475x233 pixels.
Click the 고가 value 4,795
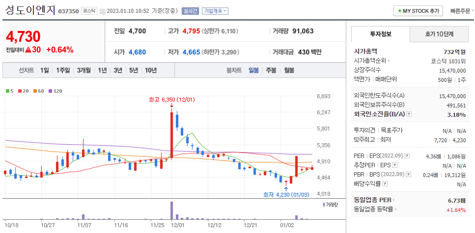click(191, 31)
